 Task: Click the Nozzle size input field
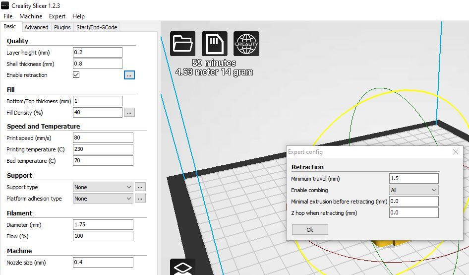click(x=103, y=263)
